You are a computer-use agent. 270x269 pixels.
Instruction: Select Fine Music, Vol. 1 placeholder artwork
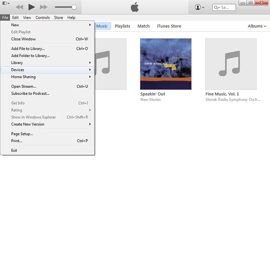tap(231, 64)
